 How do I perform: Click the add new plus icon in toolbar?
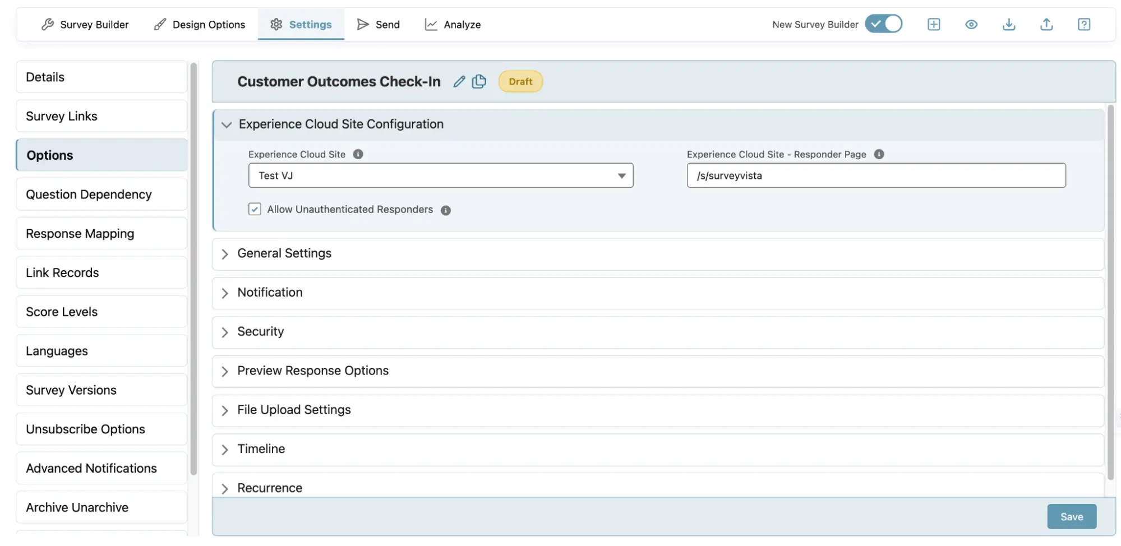point(933,25)
